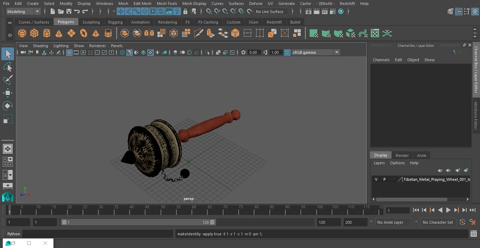Open the shelf settings gear icon
The image size is (480, 248).
pos(10,35)
